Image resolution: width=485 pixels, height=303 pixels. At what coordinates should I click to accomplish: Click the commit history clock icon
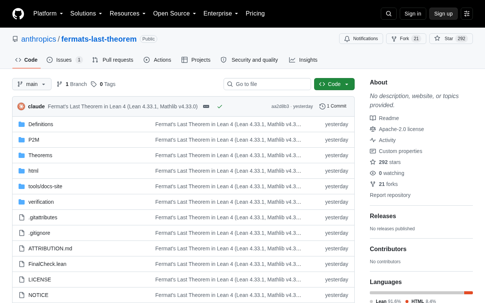click(322, 106)
